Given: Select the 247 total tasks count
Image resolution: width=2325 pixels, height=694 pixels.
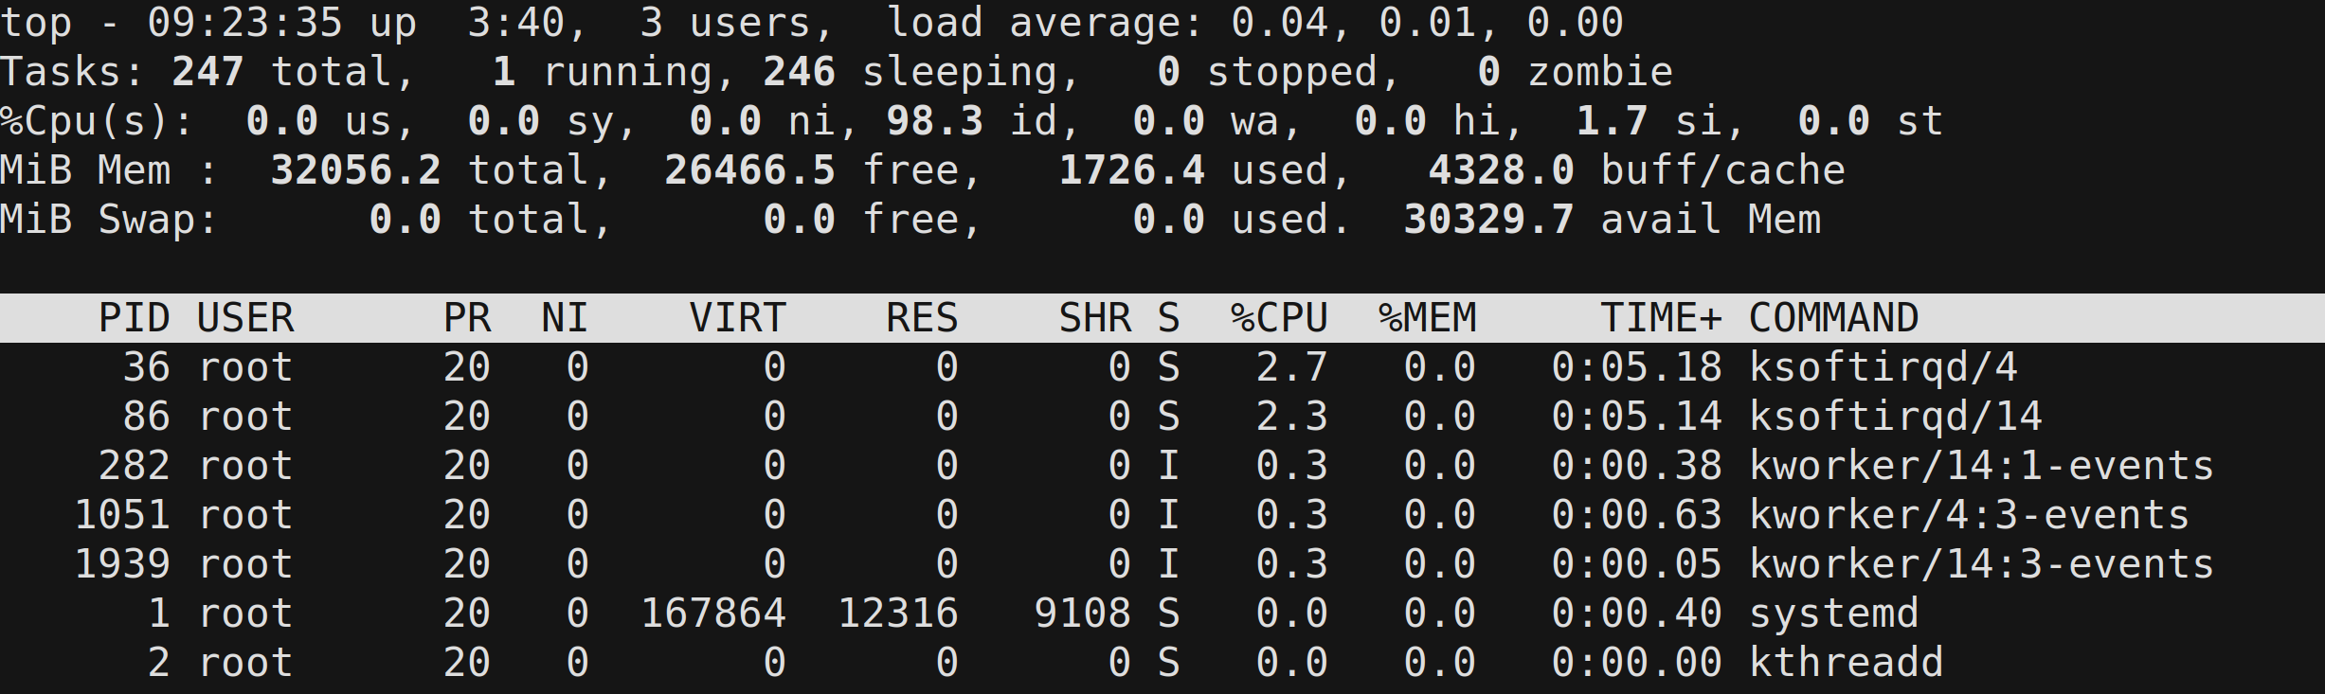Looking at the screenshot, I should click(207, 72).
